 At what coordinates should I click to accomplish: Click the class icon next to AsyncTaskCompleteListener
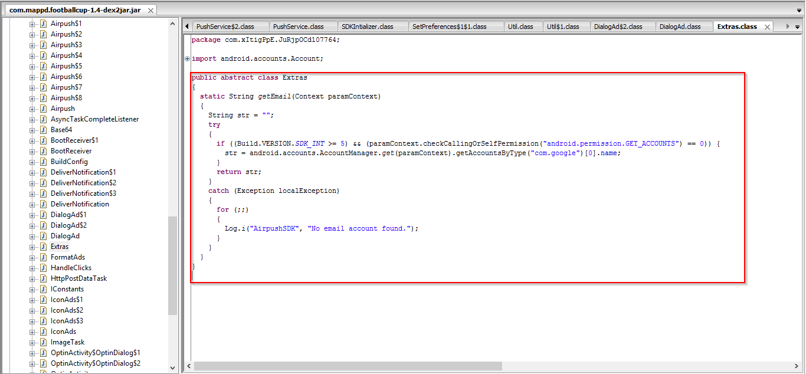click(43, 119)
